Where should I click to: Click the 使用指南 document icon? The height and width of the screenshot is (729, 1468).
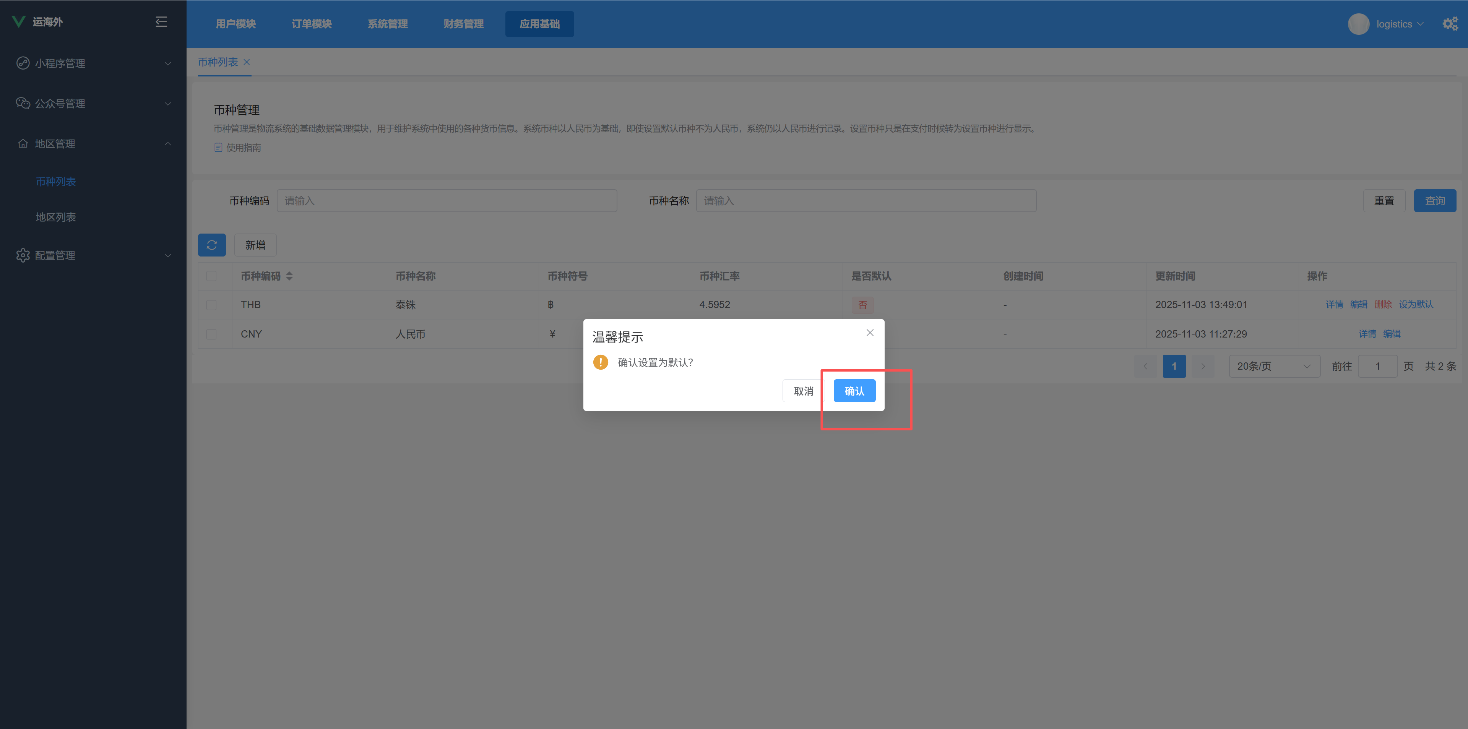coord(218,147)
